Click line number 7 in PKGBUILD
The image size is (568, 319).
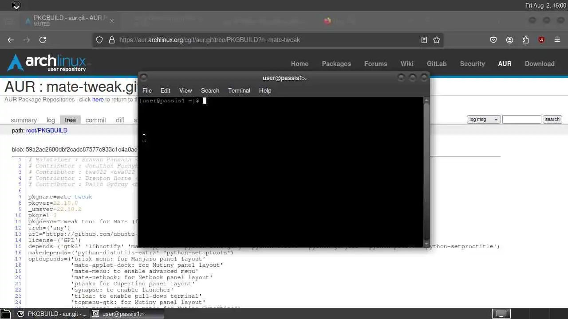(x=20, y=197)
